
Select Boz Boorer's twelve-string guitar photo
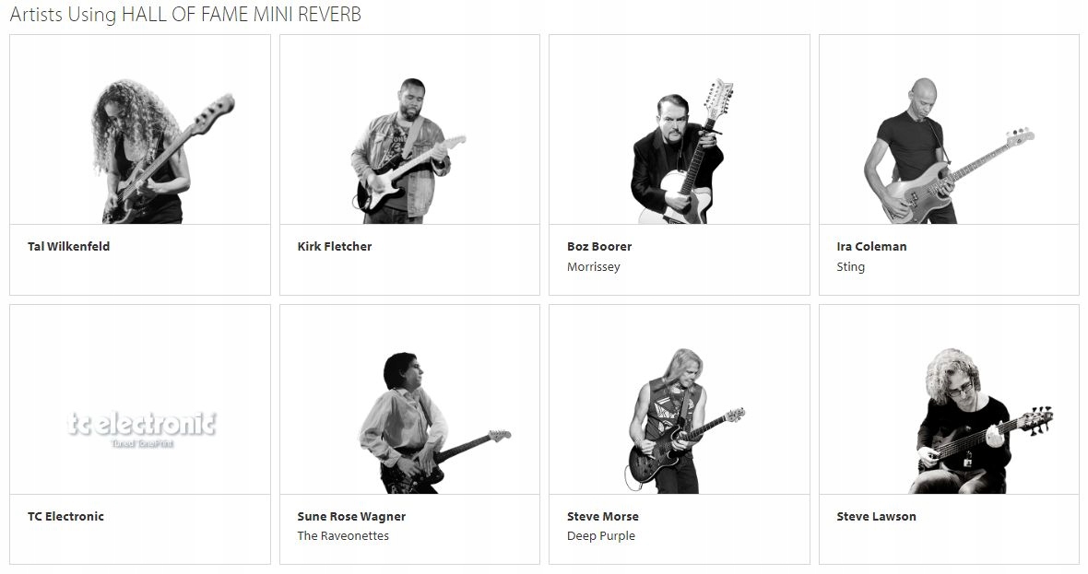pos(680,130)
